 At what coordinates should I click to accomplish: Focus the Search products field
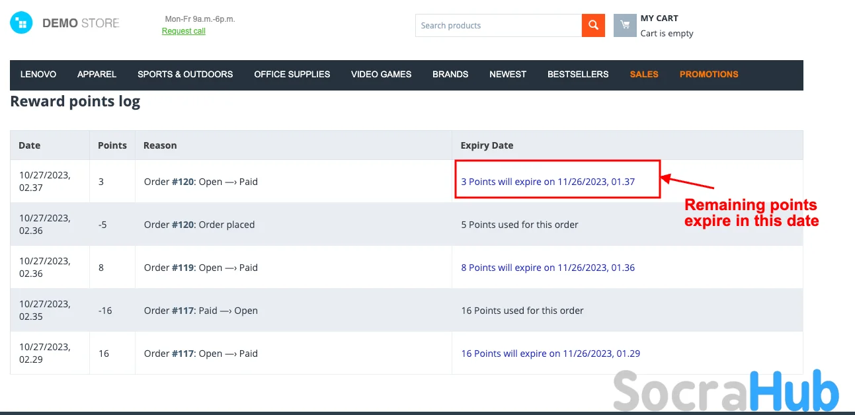click(498, 26)
